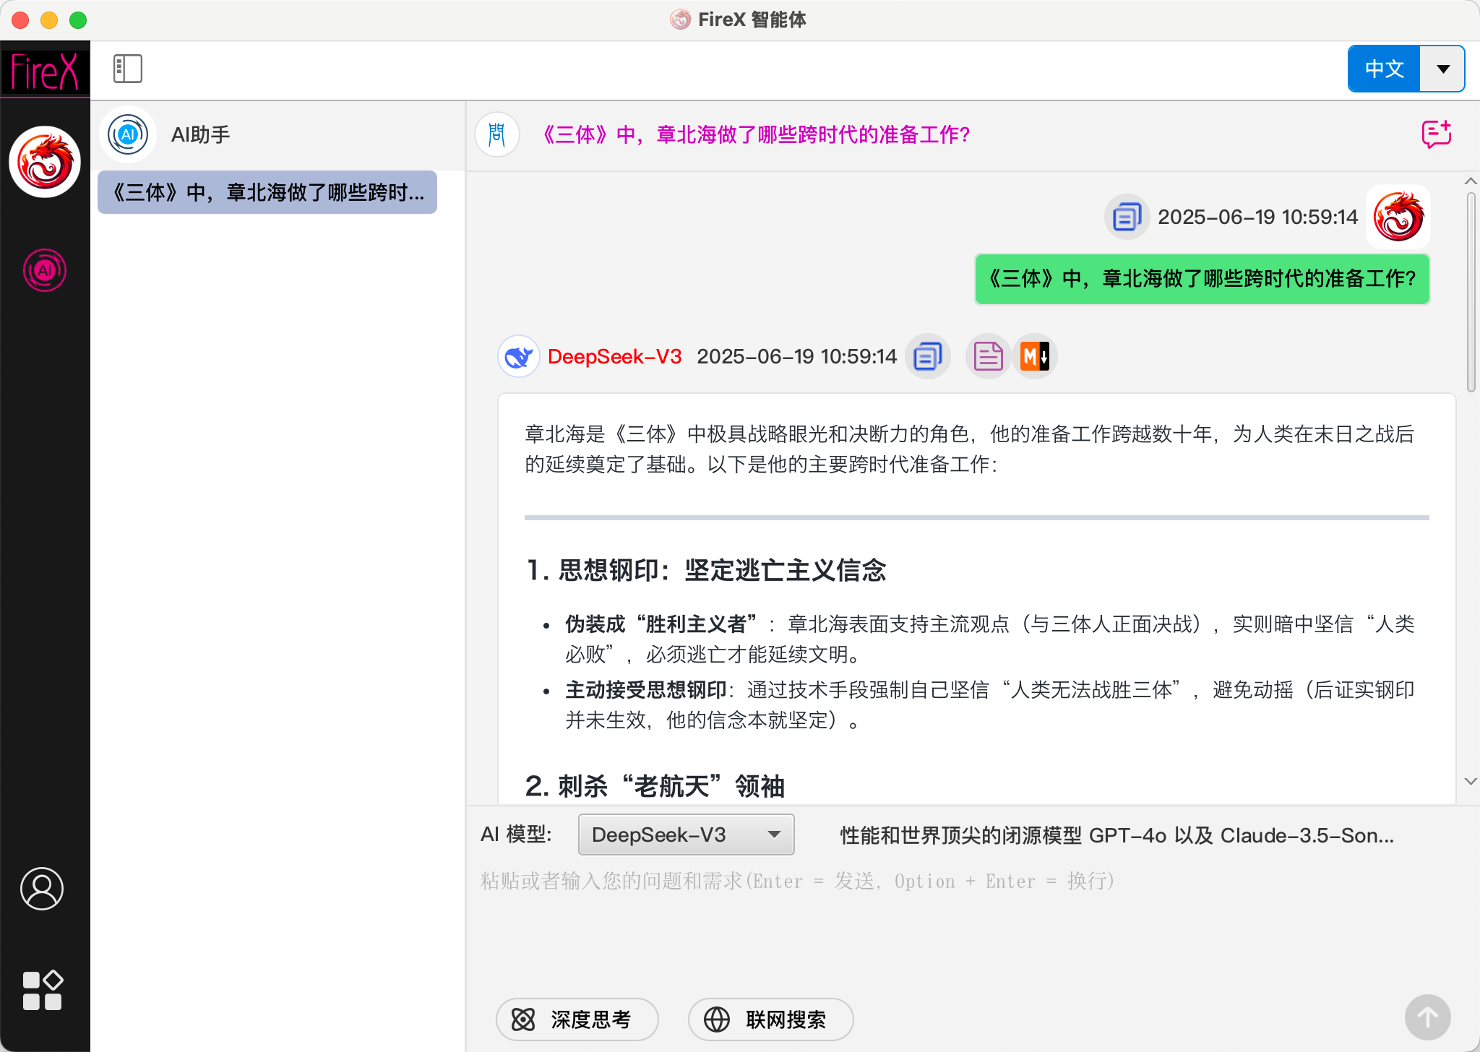1480x1052 pixels.
Task: Click the bold text 伪装成“胜利主义者”
Action: coord(662,624)
